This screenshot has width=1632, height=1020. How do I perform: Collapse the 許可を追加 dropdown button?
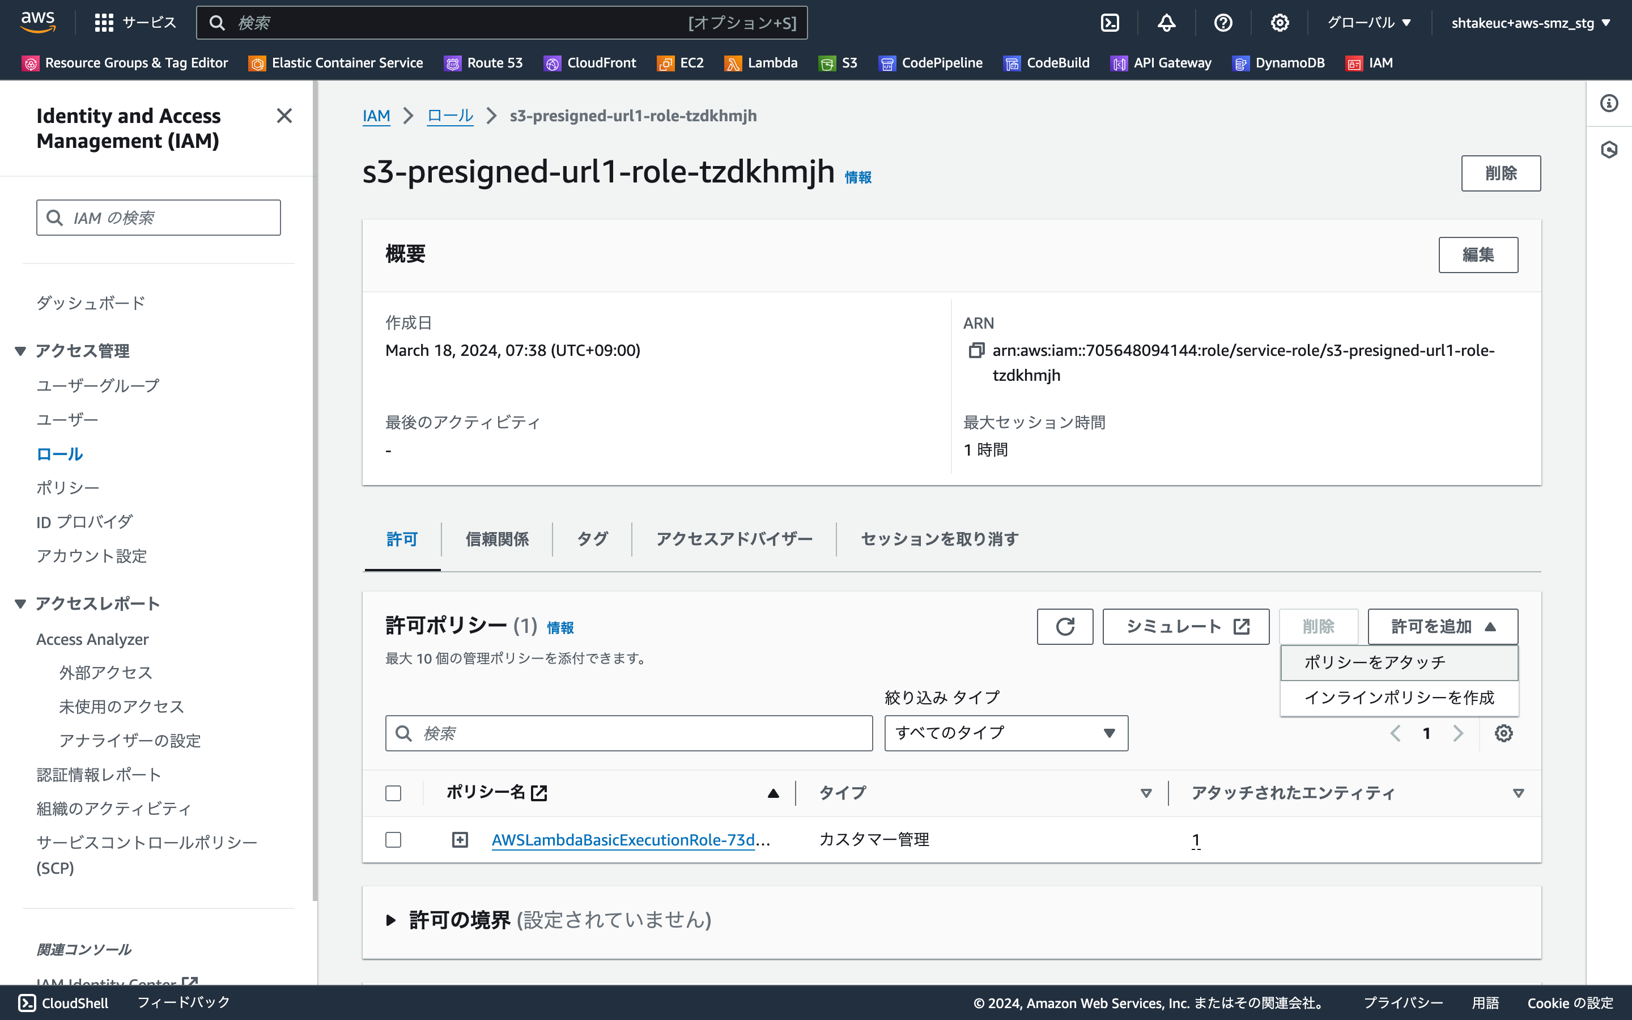click(1443, 627)
